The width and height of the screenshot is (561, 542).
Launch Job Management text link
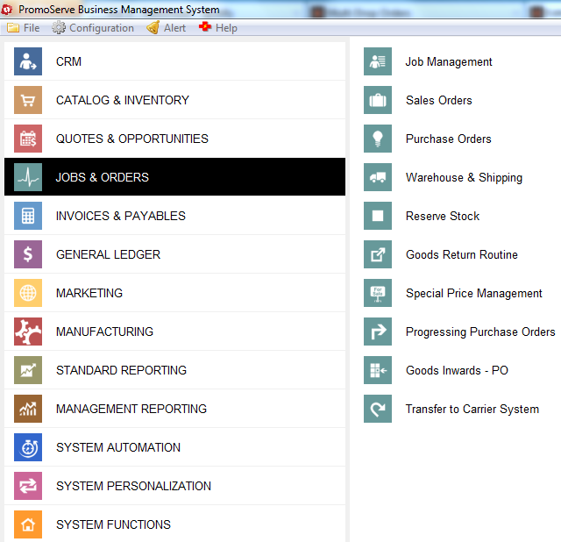[x=449, y=62]
